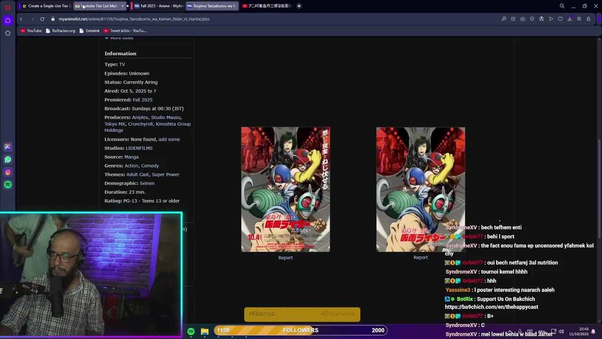Switch to the Japanese YouTube video tab

click(x=267, y=6)
